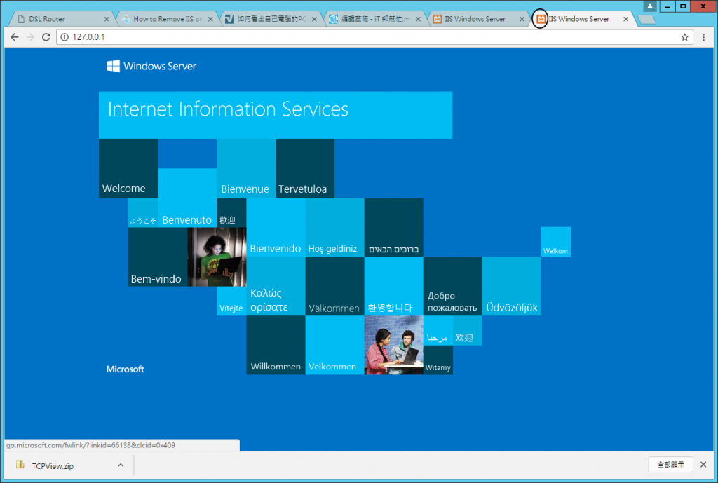Close the active IIS Windows Server tab
Viewport: 718px width, 483px height.
click(626, 19)
